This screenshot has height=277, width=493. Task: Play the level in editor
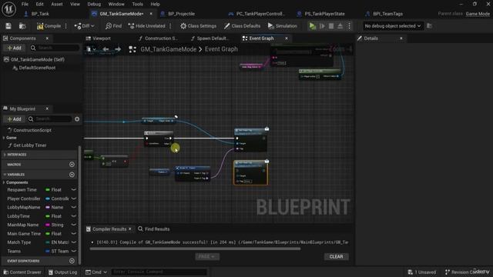point(312,26)
